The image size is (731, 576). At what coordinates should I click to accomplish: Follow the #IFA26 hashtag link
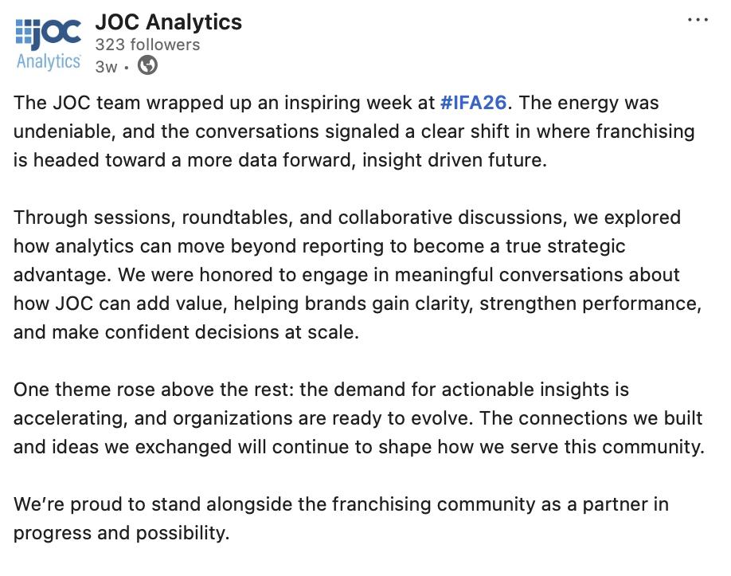(x=473, y=103)
